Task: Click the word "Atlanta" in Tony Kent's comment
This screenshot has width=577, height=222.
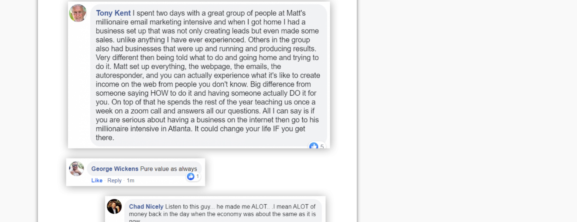Action: coord(181,129)
